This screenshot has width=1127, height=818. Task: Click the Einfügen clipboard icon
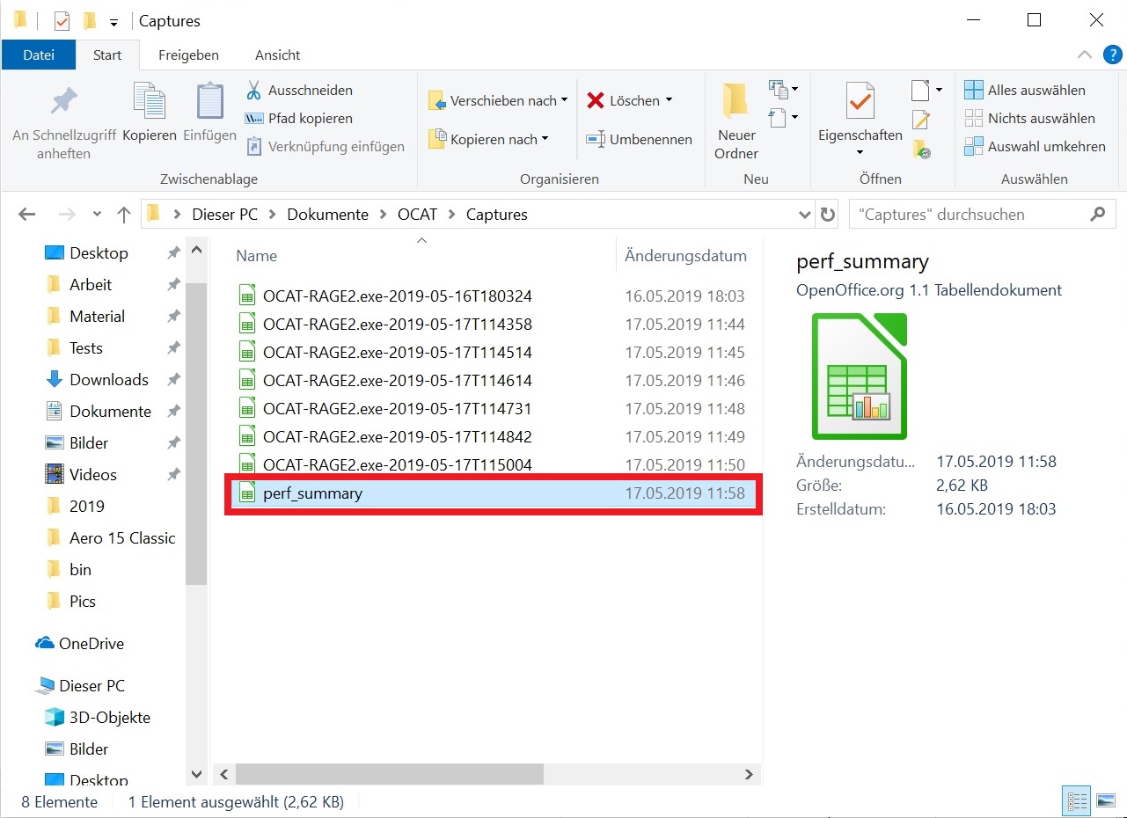209,100
